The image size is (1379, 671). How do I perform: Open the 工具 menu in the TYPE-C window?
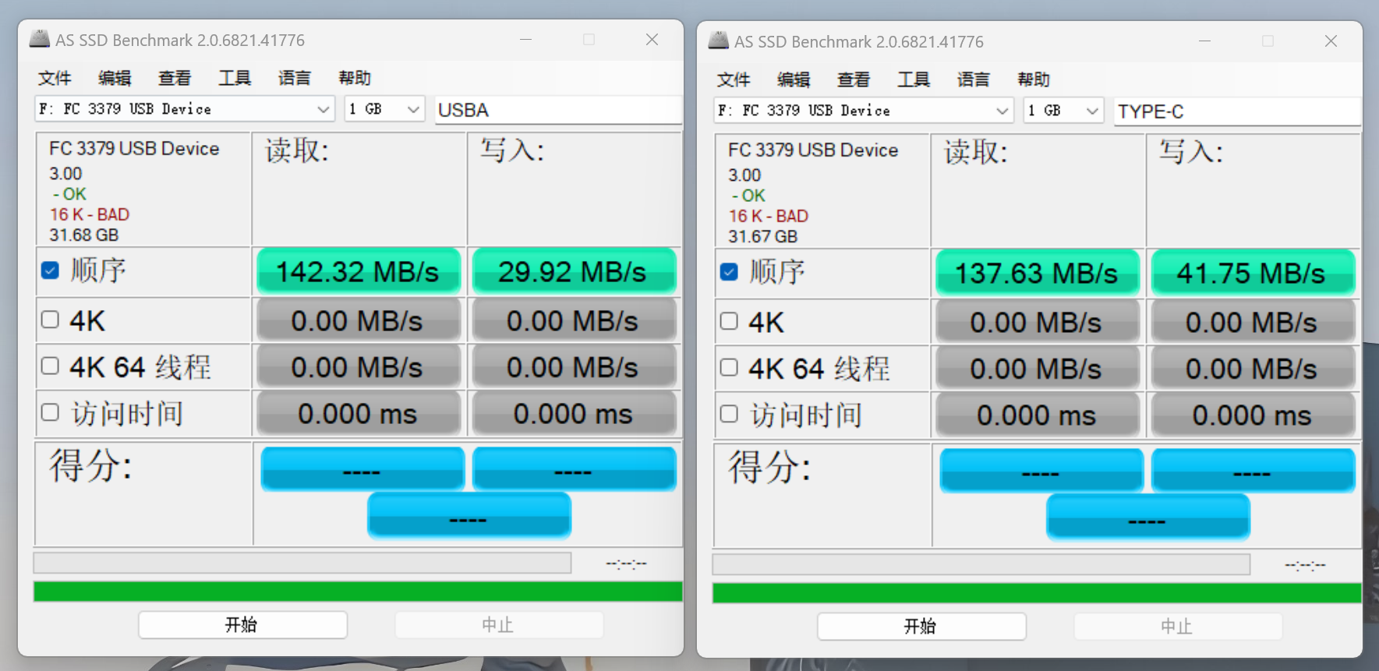point(914,79)
